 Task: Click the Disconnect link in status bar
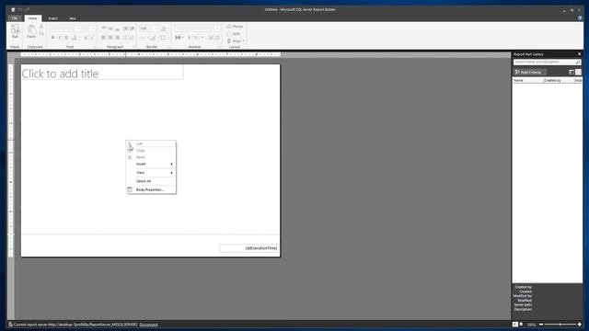(149, 325)
